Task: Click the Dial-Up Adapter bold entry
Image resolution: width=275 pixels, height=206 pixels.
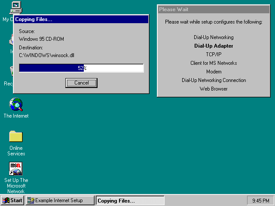Action: (x=214, y=46)
